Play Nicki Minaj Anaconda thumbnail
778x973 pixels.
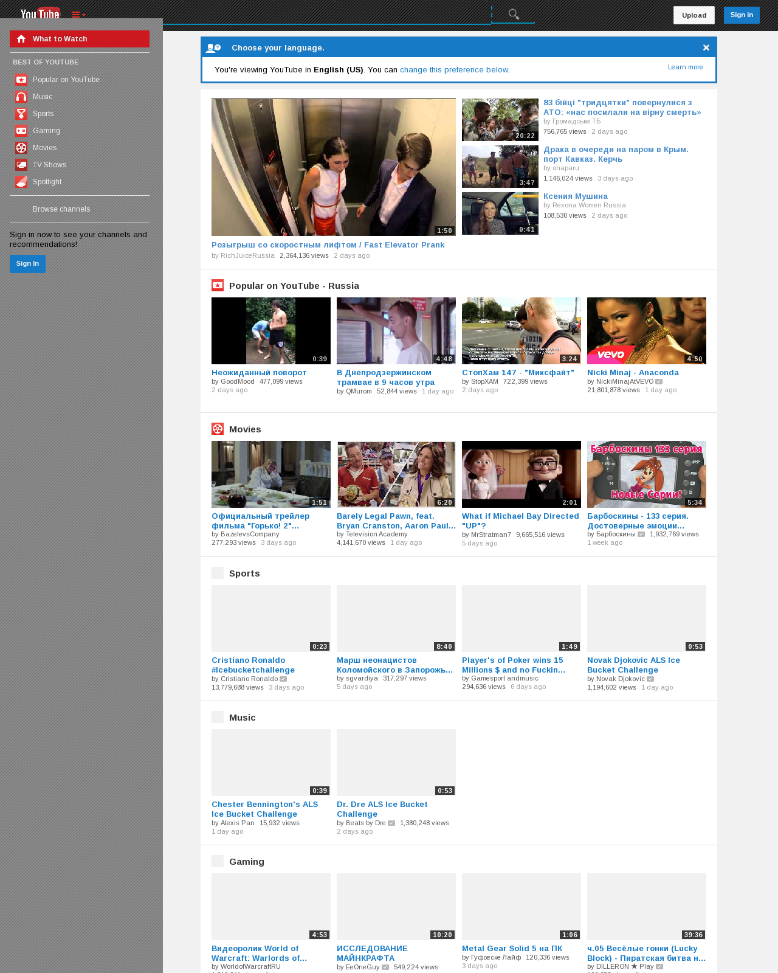pos(647,331)
